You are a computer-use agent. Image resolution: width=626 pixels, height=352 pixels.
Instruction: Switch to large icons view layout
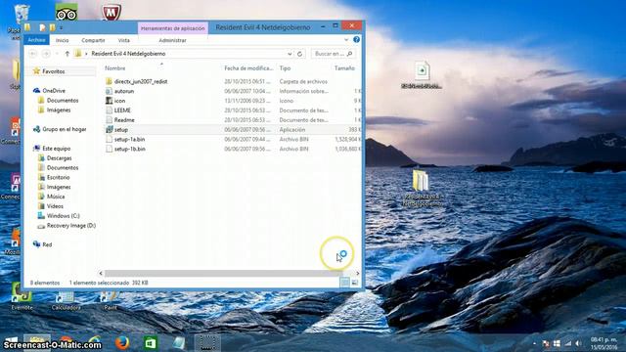coord(354,283)
